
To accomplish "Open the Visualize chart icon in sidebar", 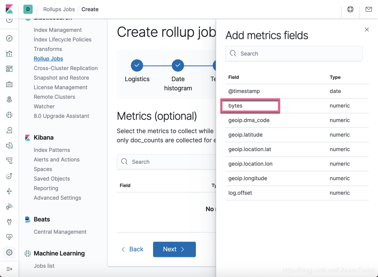I will click(9, 54).
